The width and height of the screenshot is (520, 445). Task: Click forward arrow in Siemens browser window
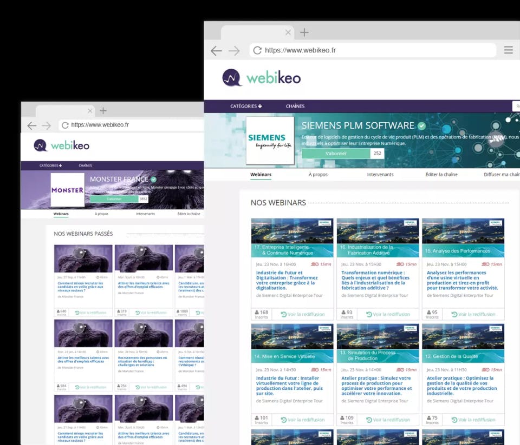click(234, 51)
